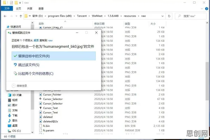Viewport: 210px width, 140px height.
Task: Select WeMeet in the address path
Action: click(97, 16)
